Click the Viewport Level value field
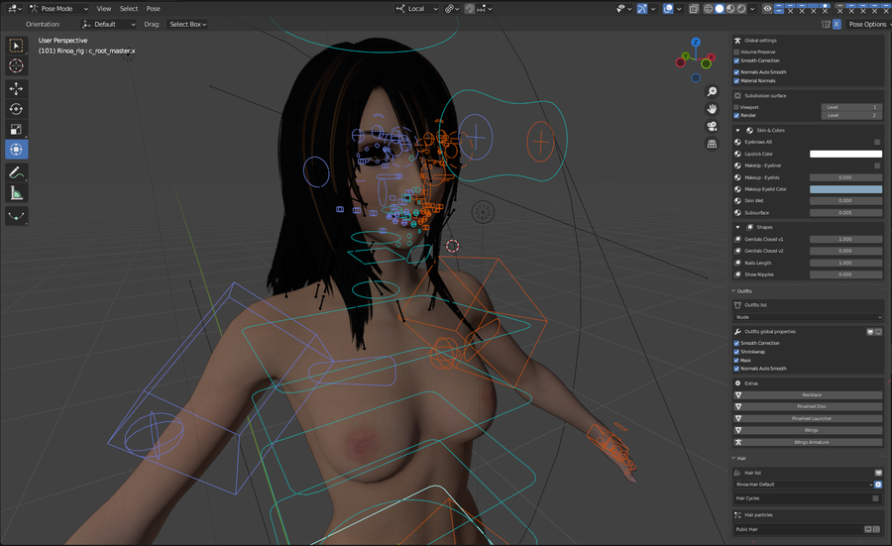The image size is (892, 546). [851, 107]
